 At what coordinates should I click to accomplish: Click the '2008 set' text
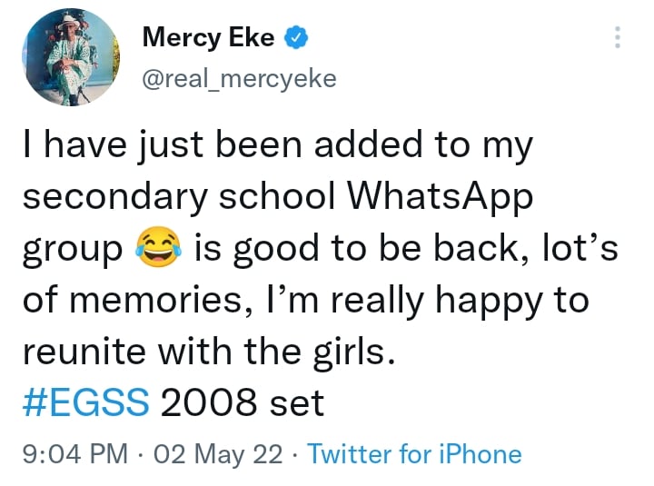242,401
